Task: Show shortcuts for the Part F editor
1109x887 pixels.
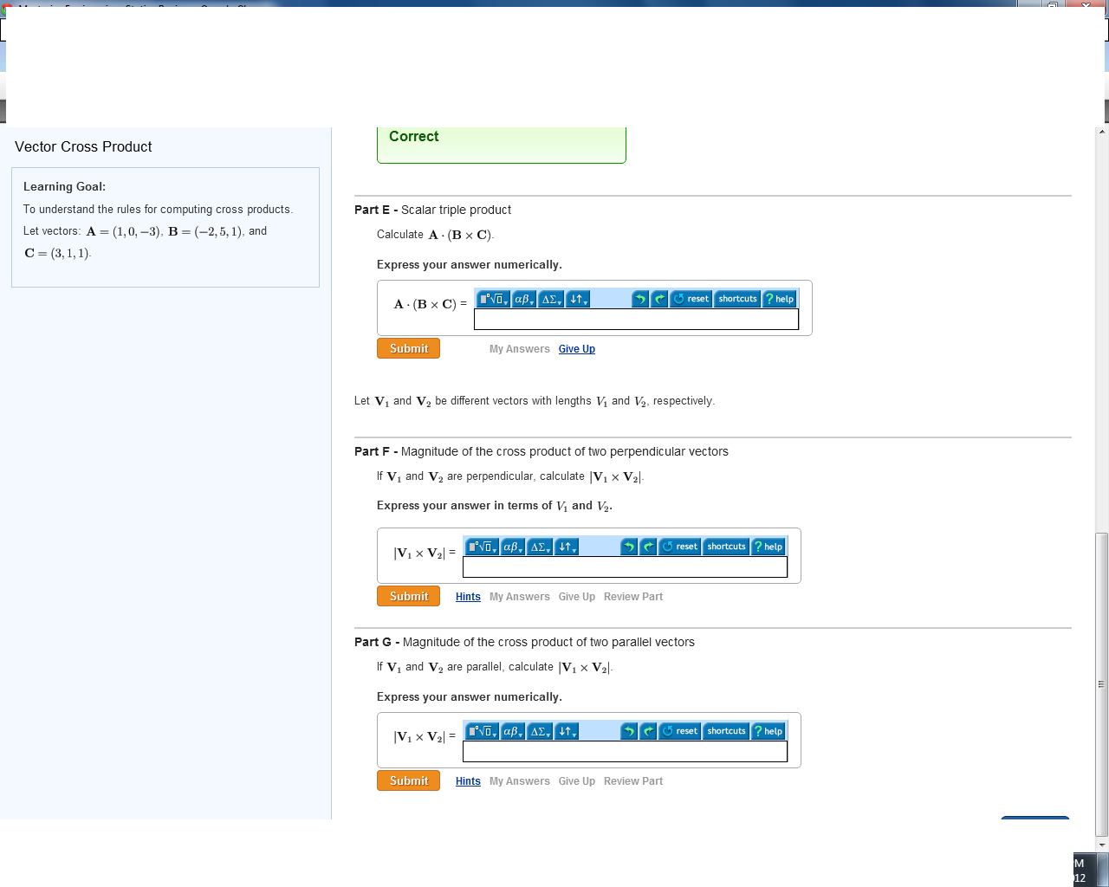Action: click(726, 547)
